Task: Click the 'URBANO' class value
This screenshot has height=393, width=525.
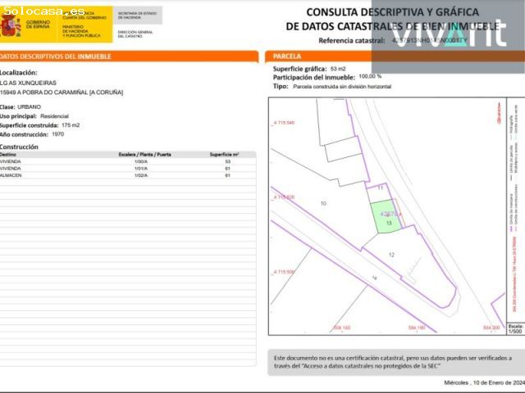Action: 30,107
